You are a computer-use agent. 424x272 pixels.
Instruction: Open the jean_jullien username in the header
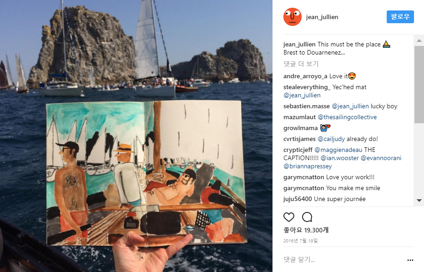pos(322,17)
